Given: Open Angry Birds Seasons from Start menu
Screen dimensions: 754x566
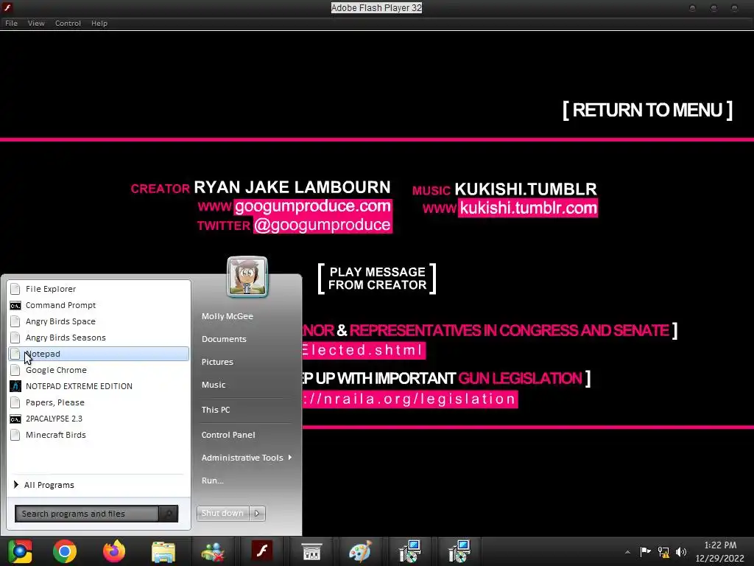Looking at the screenshot, I should point(99,338).
